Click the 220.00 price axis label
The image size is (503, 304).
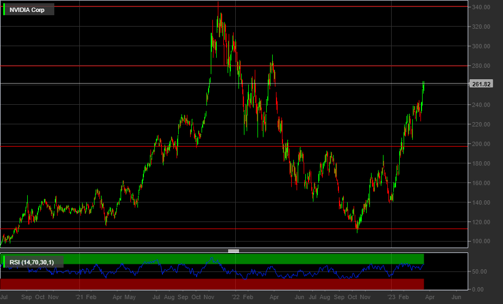[481, 124]
